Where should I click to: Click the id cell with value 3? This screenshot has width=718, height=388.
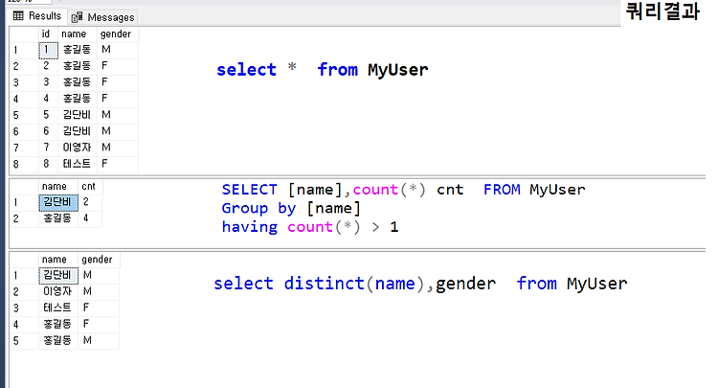(x=48, y=82)
